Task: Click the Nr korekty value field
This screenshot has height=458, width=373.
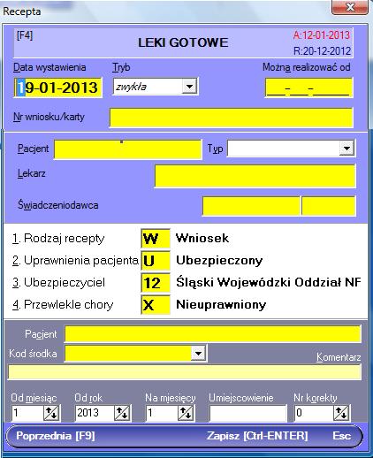Action: pos(314,413)
